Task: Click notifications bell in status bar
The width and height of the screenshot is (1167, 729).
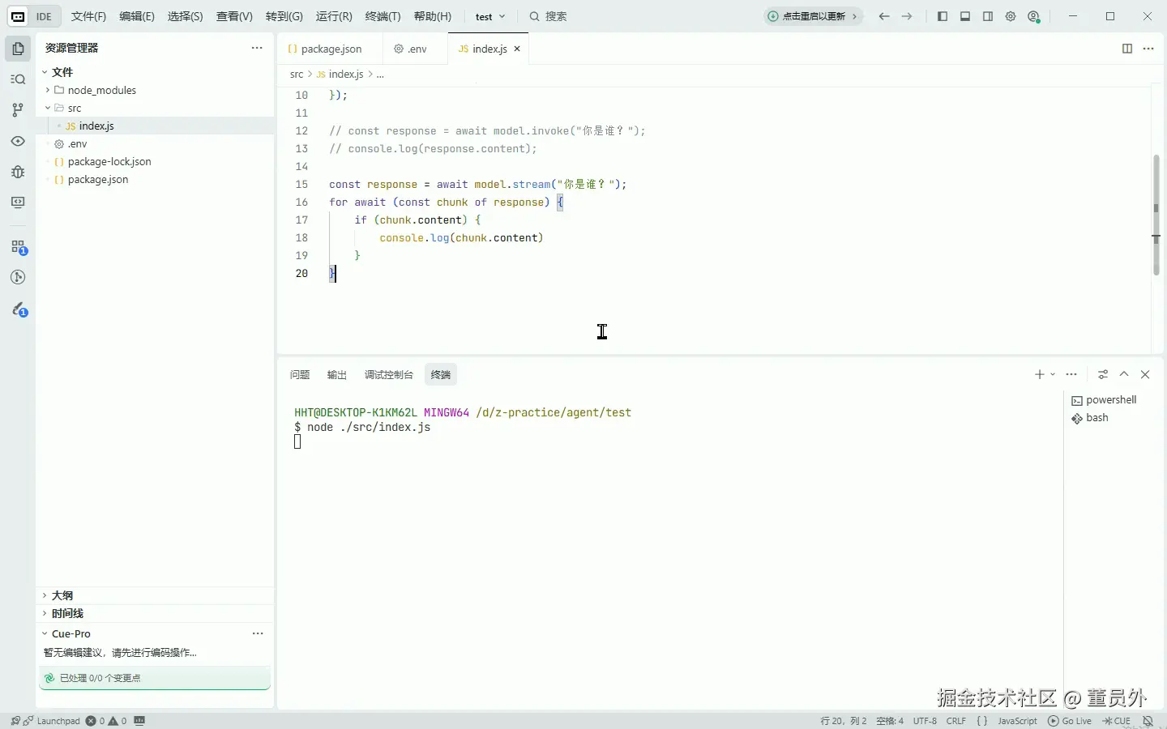Action: coord(1148,721)
